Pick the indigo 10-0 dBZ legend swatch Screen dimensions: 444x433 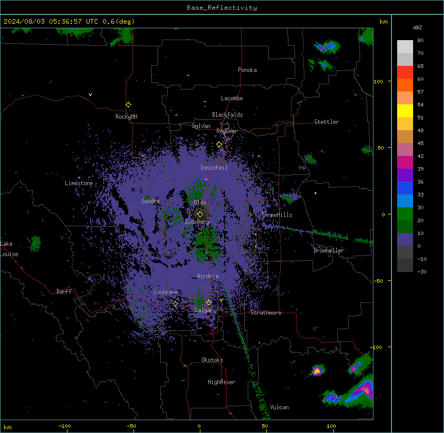(x=405, y=240)
